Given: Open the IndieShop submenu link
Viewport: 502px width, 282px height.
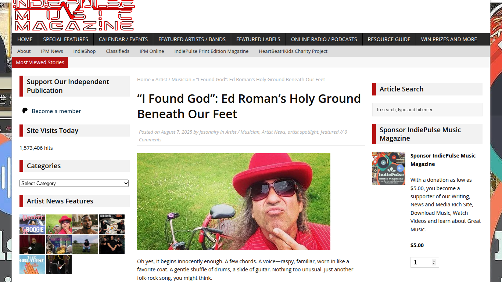Looking at the screenshot, I should pyautogui.click(x=85, y=51).
